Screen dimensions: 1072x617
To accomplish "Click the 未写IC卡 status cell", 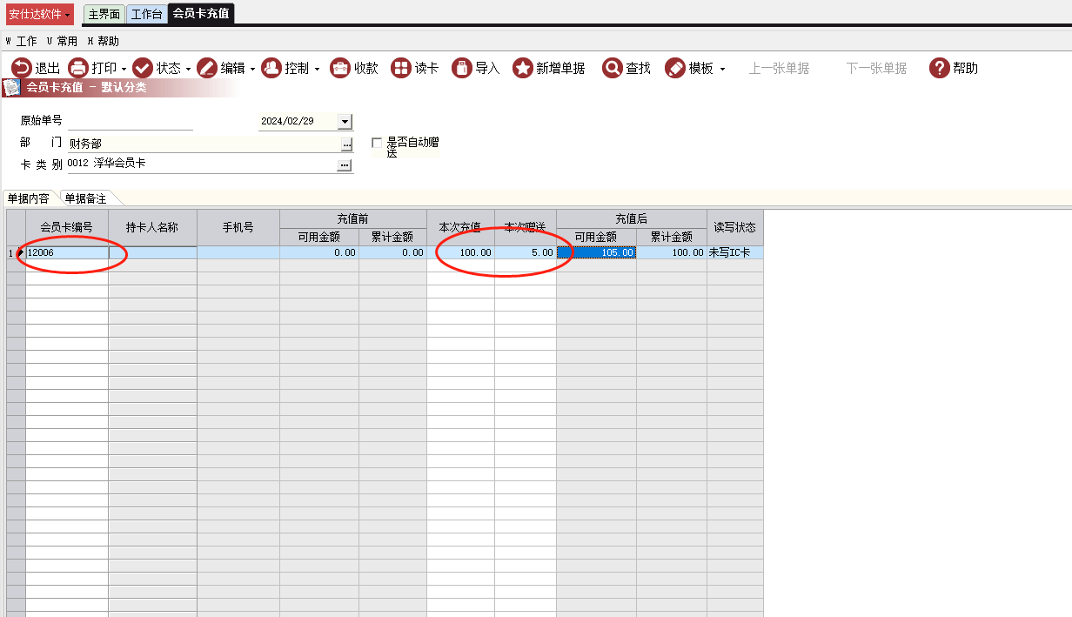I will [x=735, y=252].
